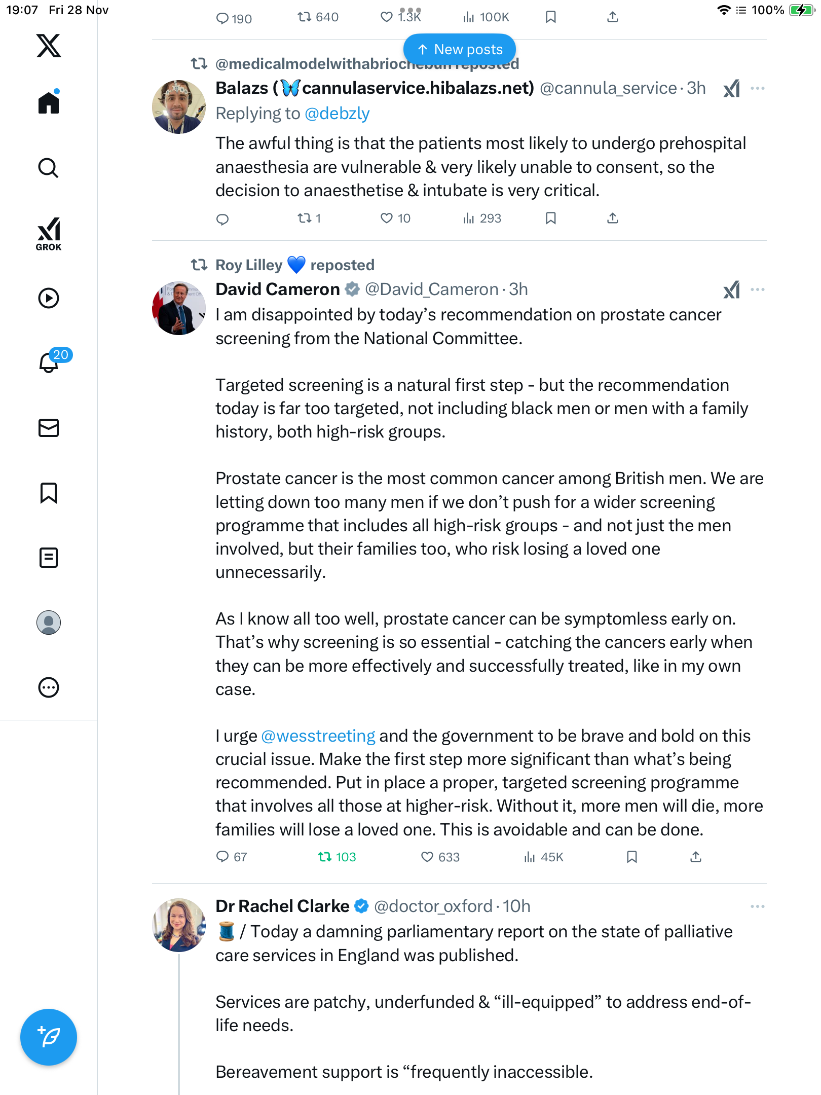Open the @wesstreeting mention link
The width and height of the screenshot is (821, 1095).
[x=318, y=736]
